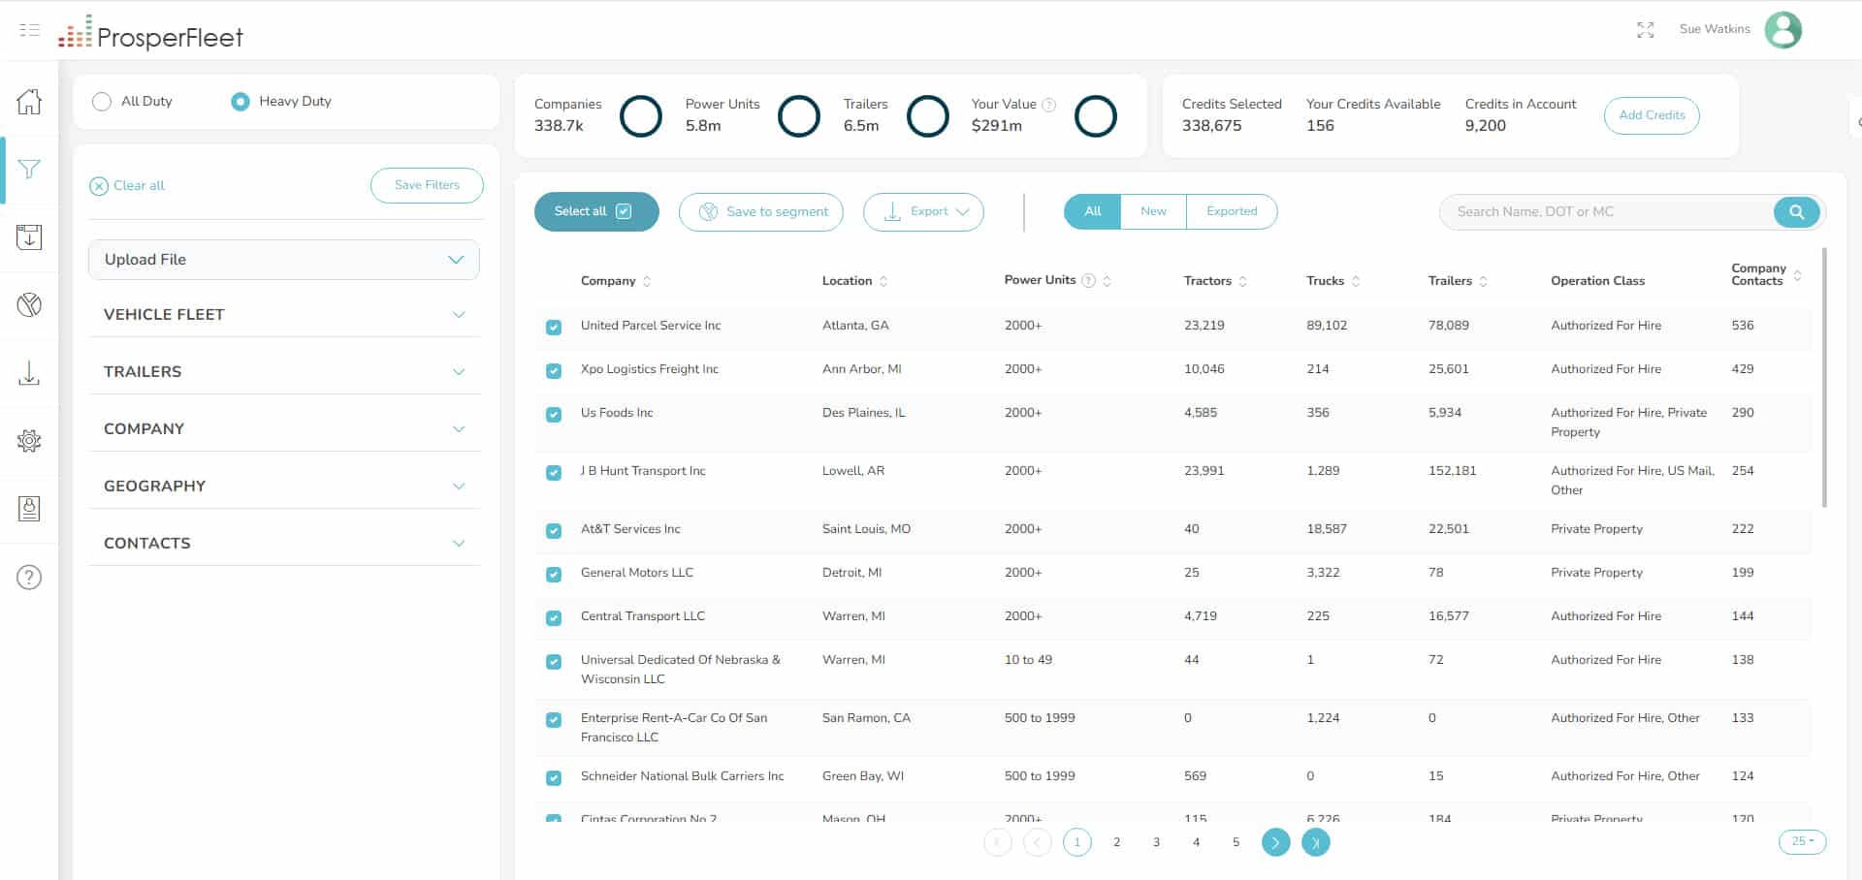
Task: Switch to the New tab
Action: click(x=1153, y=212)
